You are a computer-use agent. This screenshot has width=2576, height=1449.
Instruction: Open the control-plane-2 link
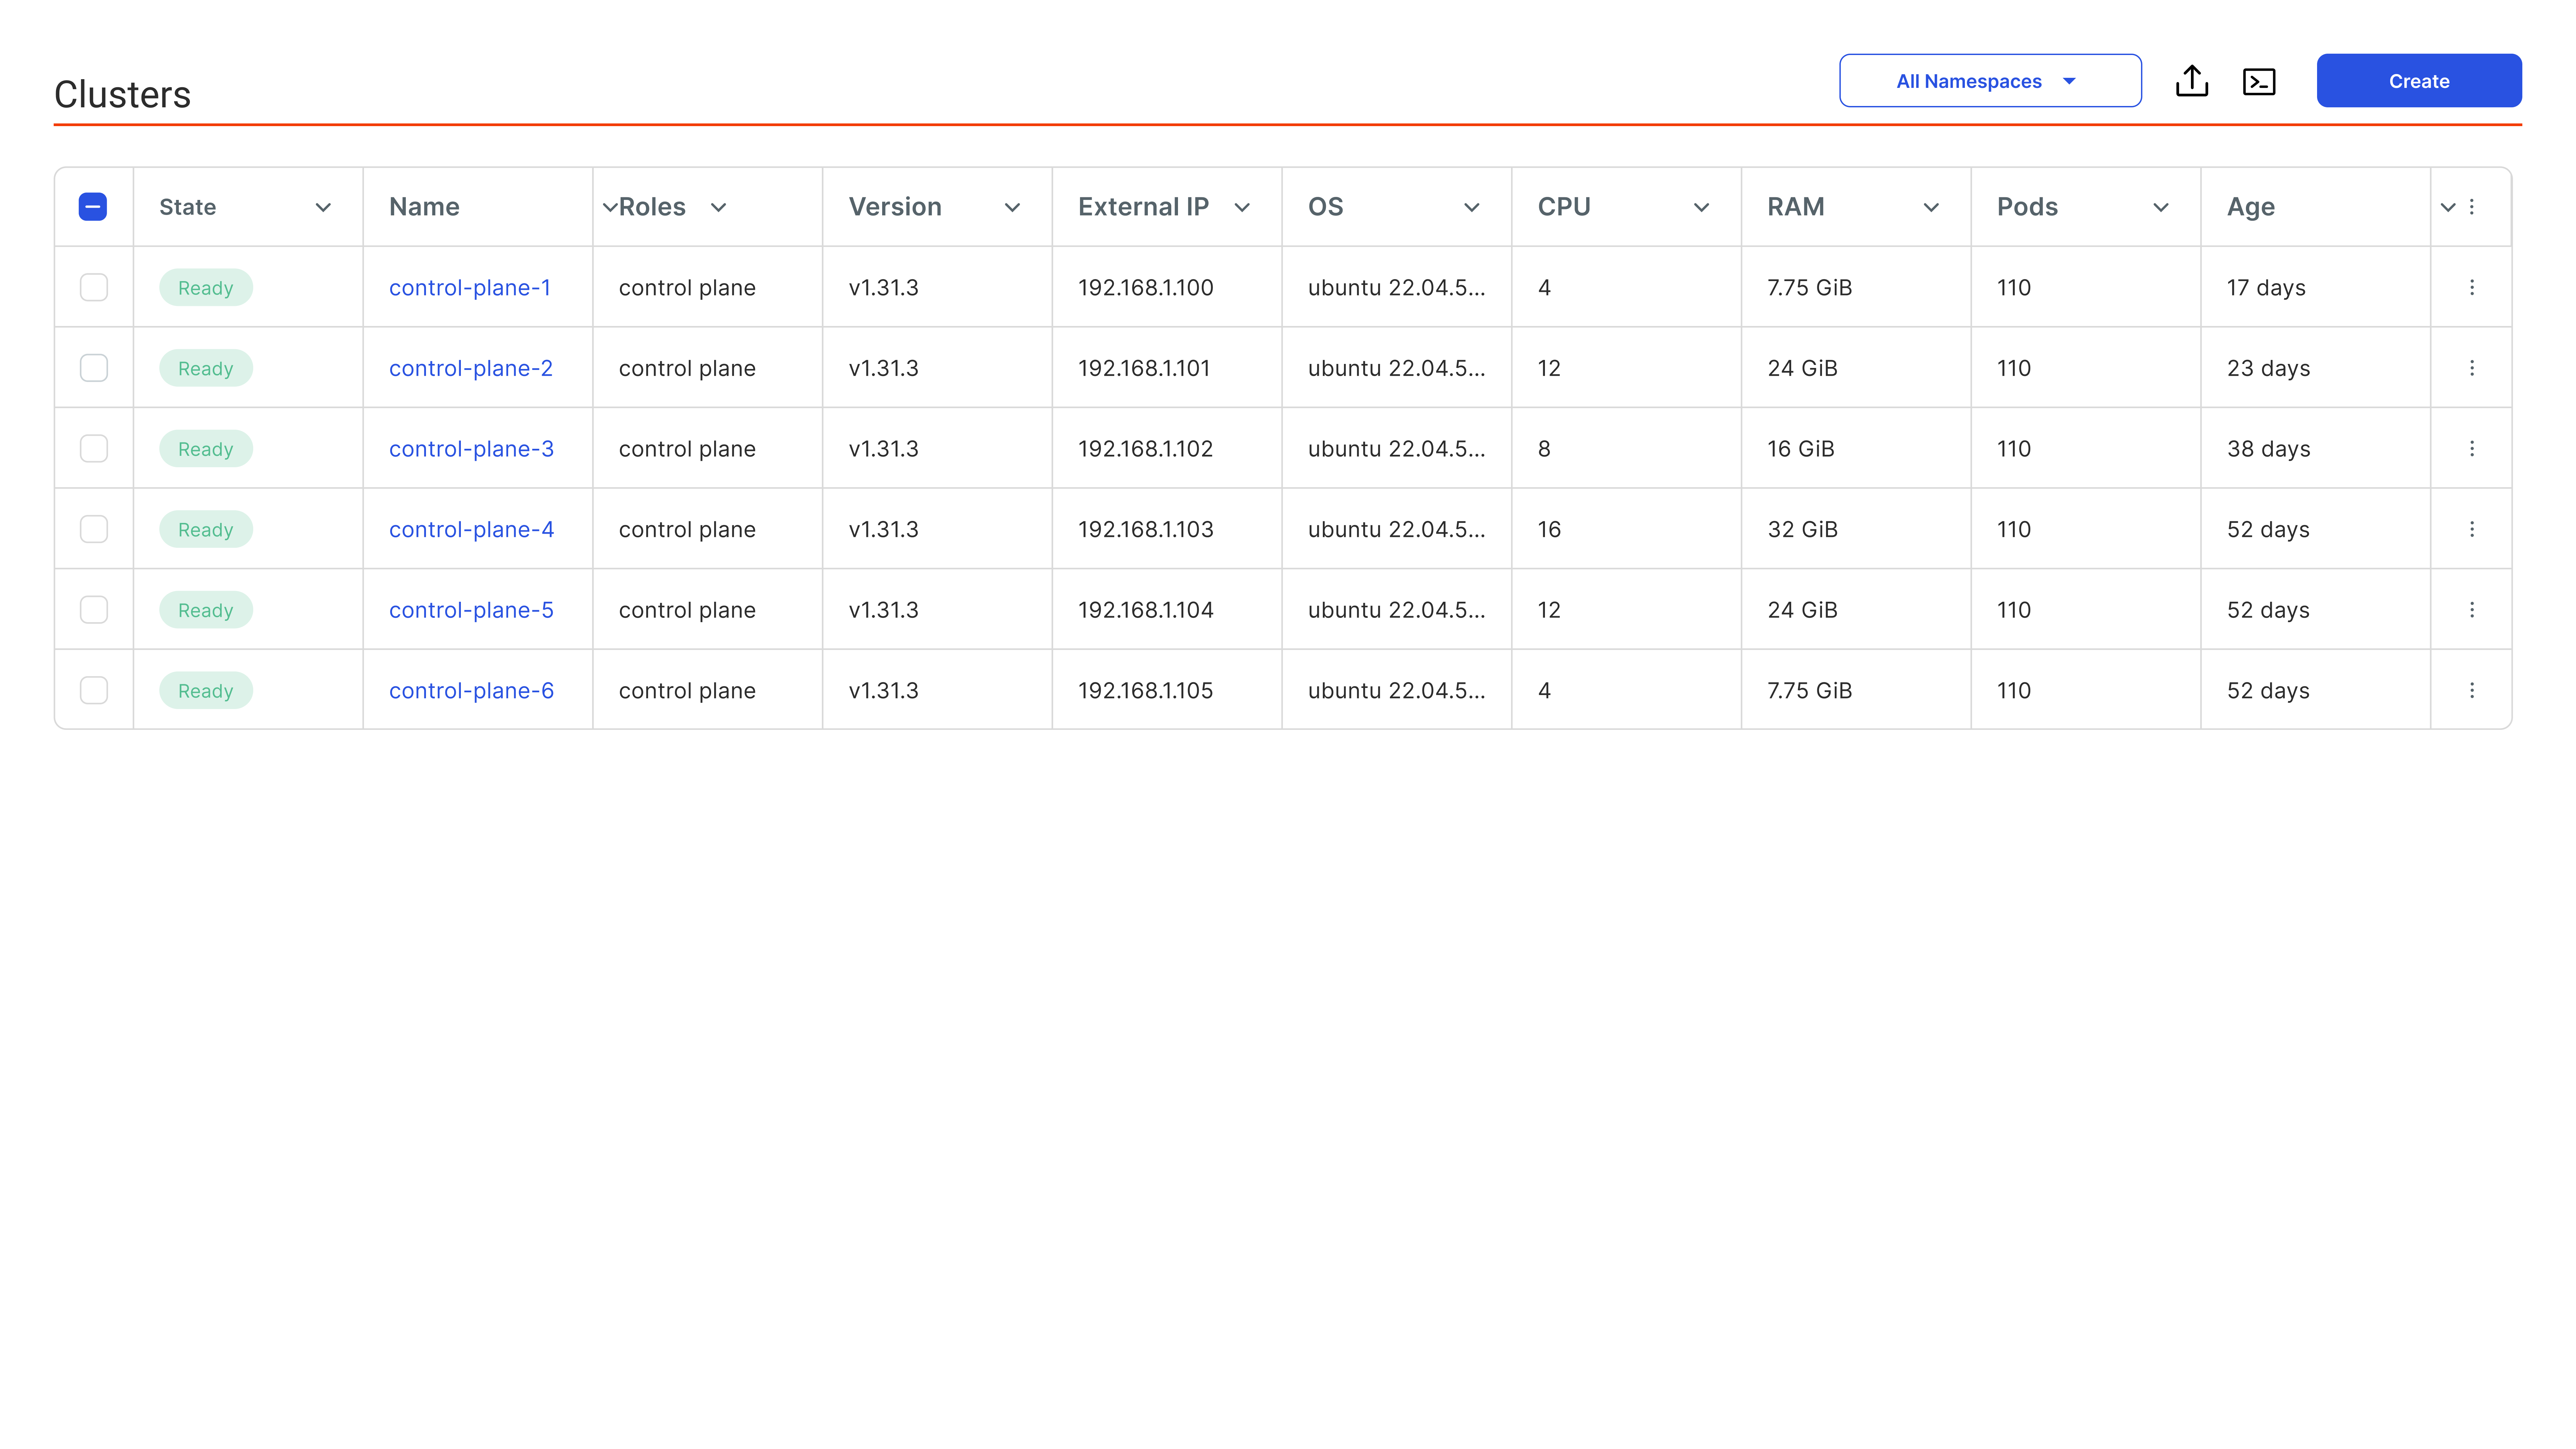tap(471, 368)
